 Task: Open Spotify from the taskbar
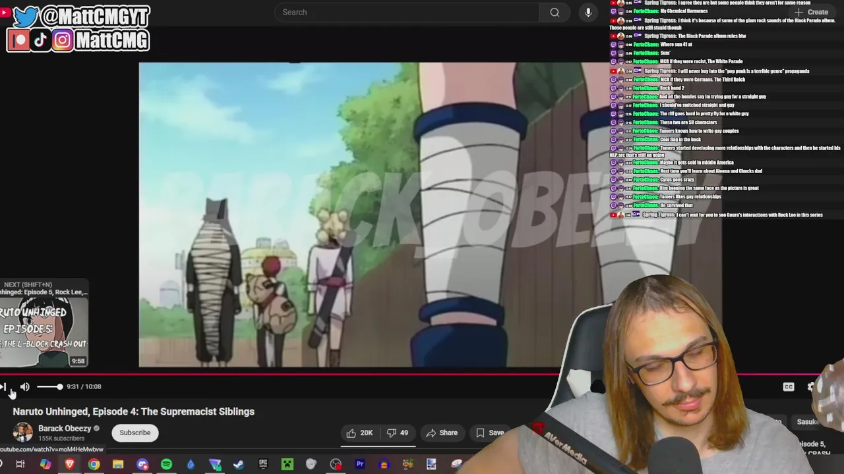(166, 465)
